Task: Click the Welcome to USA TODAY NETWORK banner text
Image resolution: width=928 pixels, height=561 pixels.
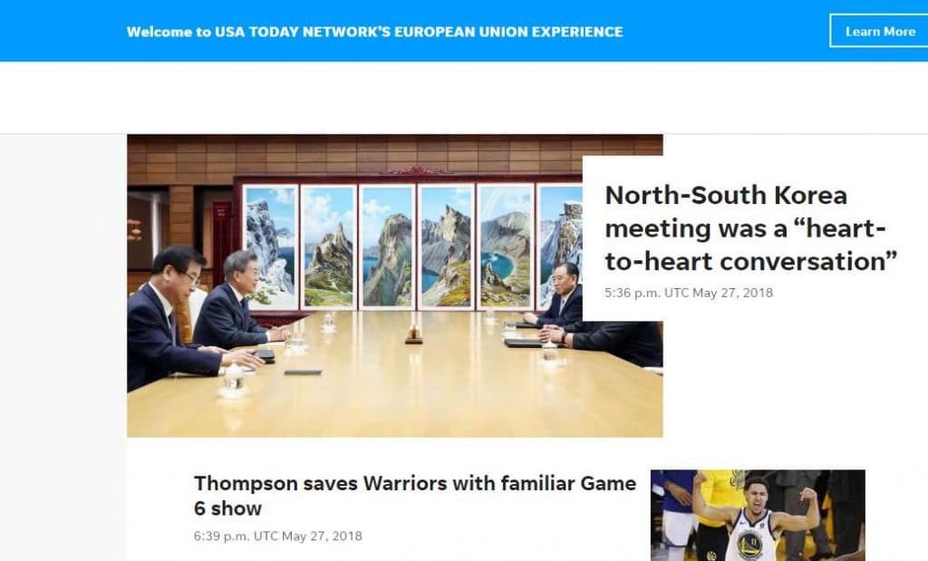Action: click(x=374, y=32)
